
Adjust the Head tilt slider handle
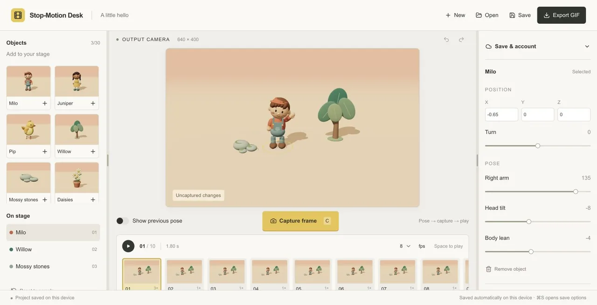(529, 222)
